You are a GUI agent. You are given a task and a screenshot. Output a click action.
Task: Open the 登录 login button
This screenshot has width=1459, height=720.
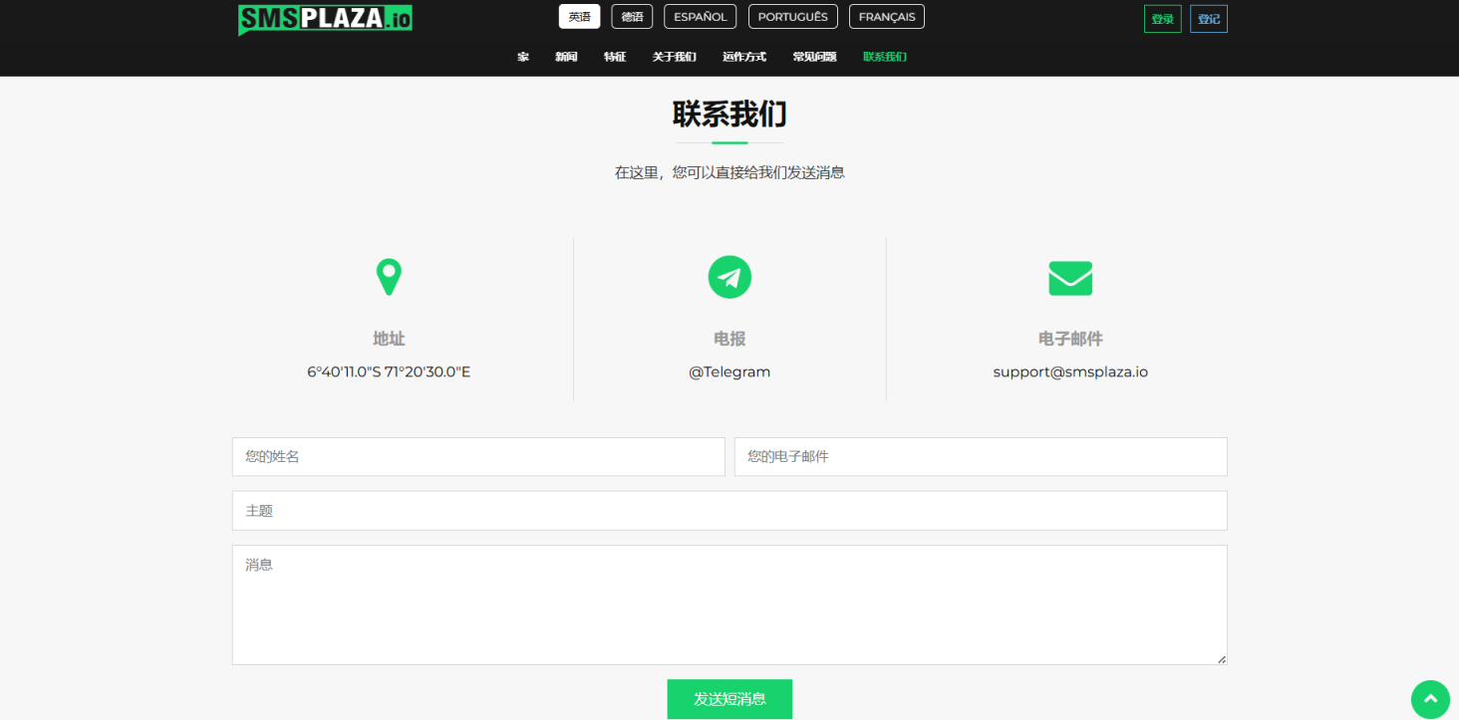pyautogui.click(x=1162, y=19)
